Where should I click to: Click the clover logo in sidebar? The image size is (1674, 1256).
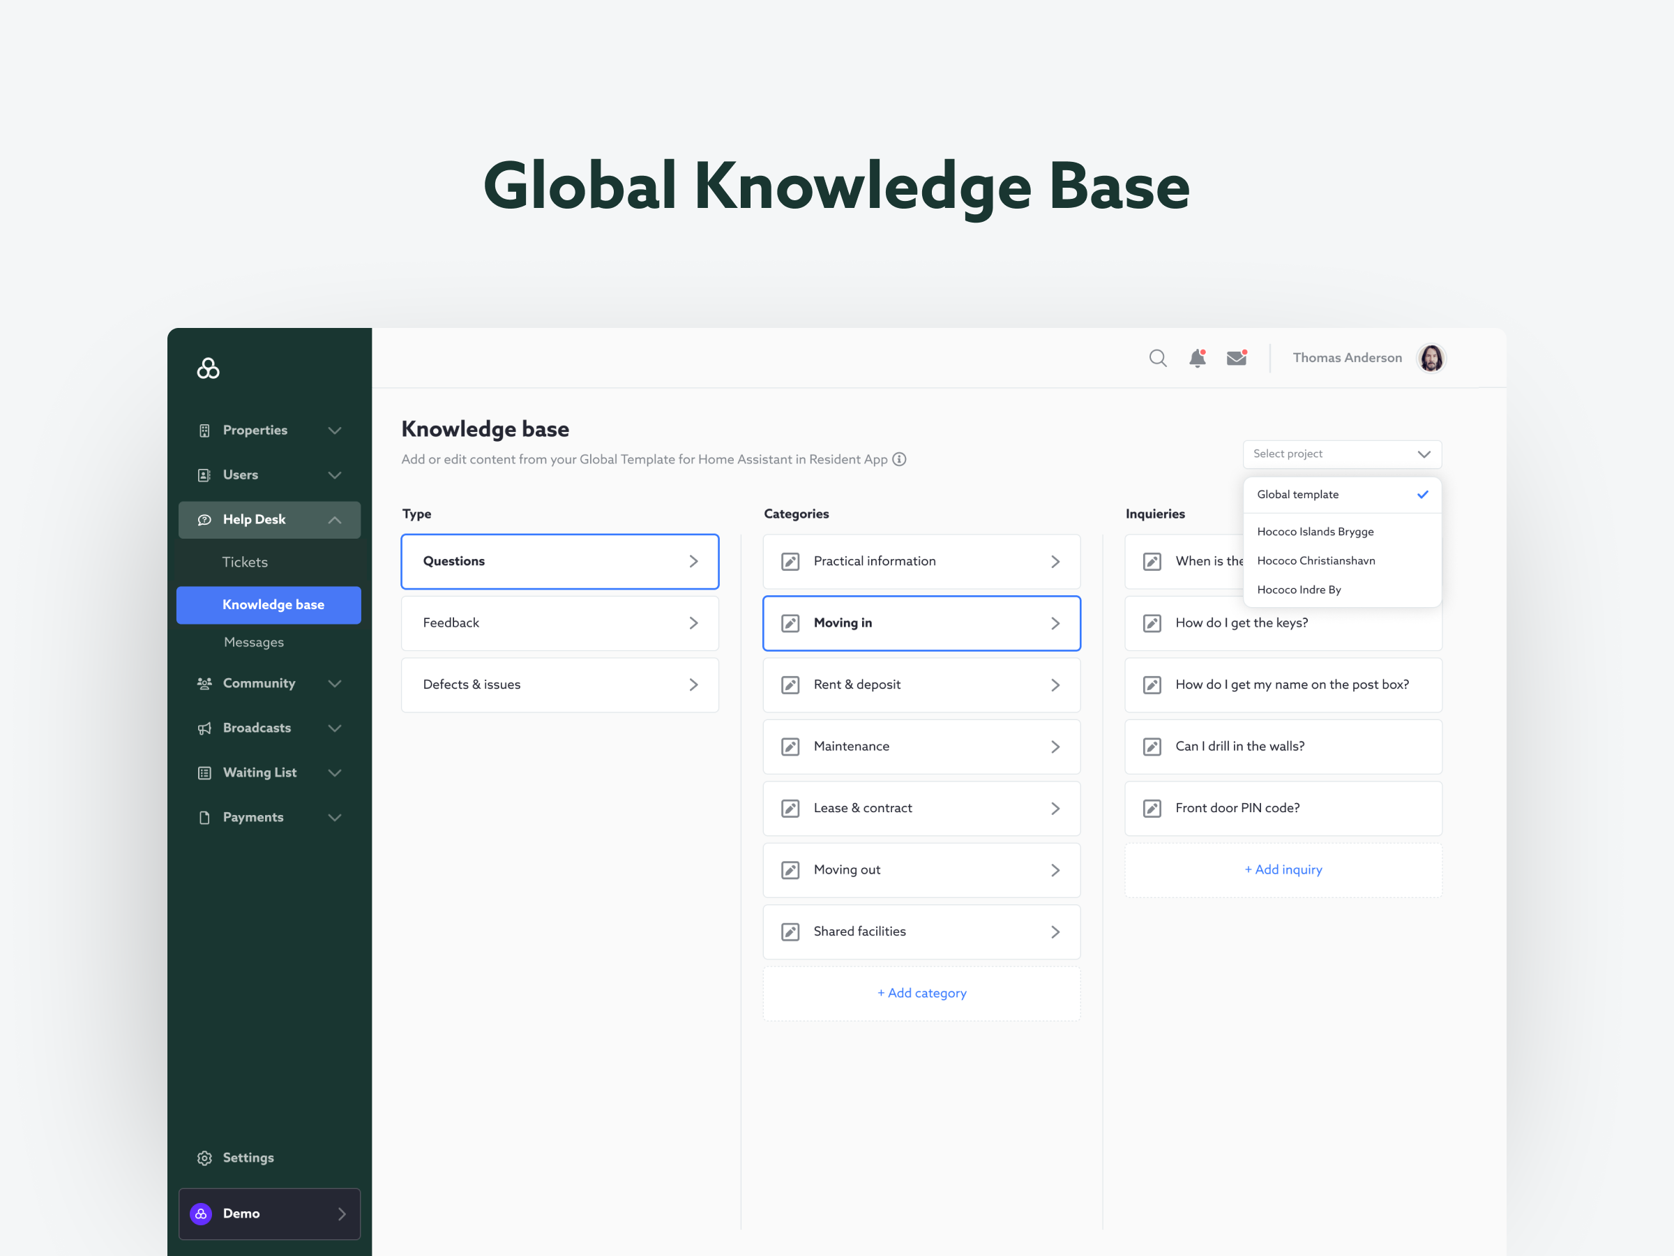pyautogui.click(x=208, y=368)
